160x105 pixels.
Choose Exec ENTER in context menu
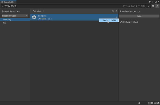pyautogui.click(x=109, y=20)
